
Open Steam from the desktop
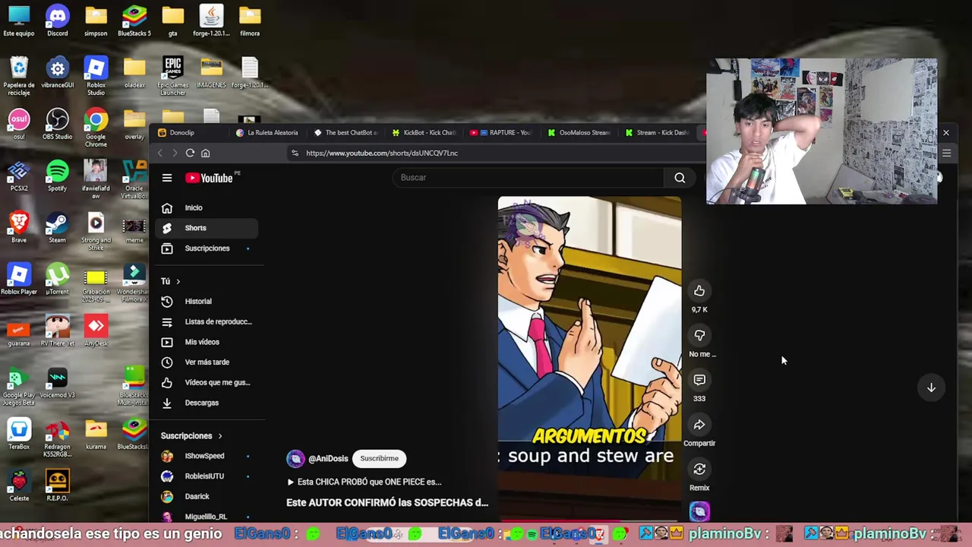[57, 227]
